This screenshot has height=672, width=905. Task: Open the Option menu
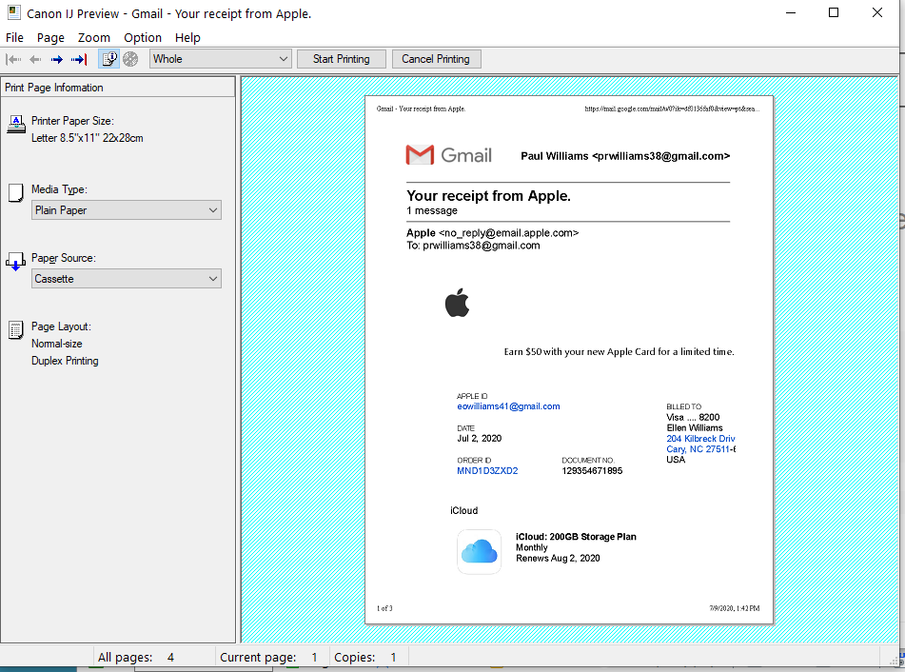click(143, 37)
